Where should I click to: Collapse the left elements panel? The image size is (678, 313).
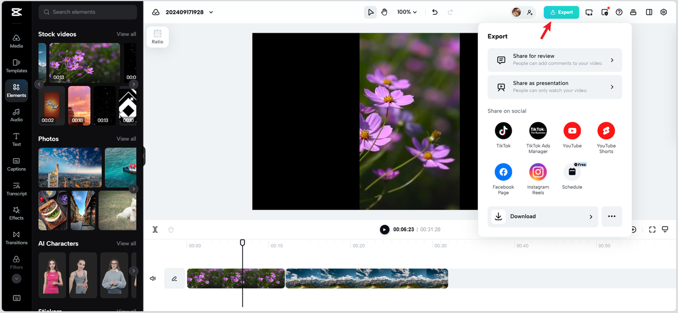pyautogui.click(x=144, y=156)
